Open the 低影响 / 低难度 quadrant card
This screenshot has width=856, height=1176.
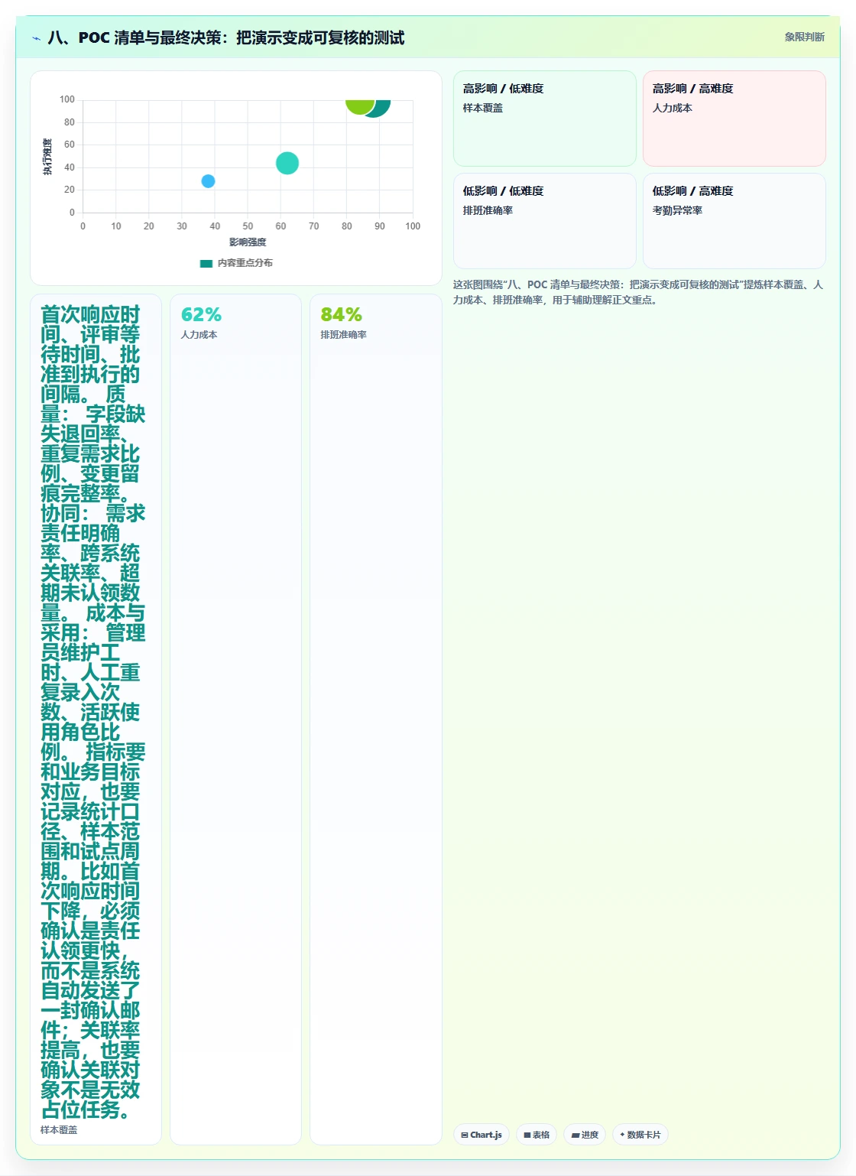click(545, 221)
